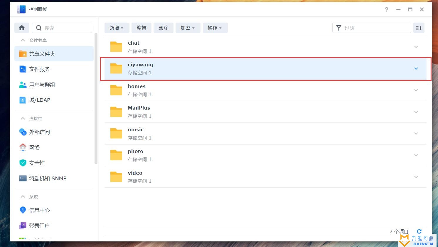This screenshot has width=438, height=247.
Task: Expand details of MailPlus folder
Action: [x=416, y=112]
